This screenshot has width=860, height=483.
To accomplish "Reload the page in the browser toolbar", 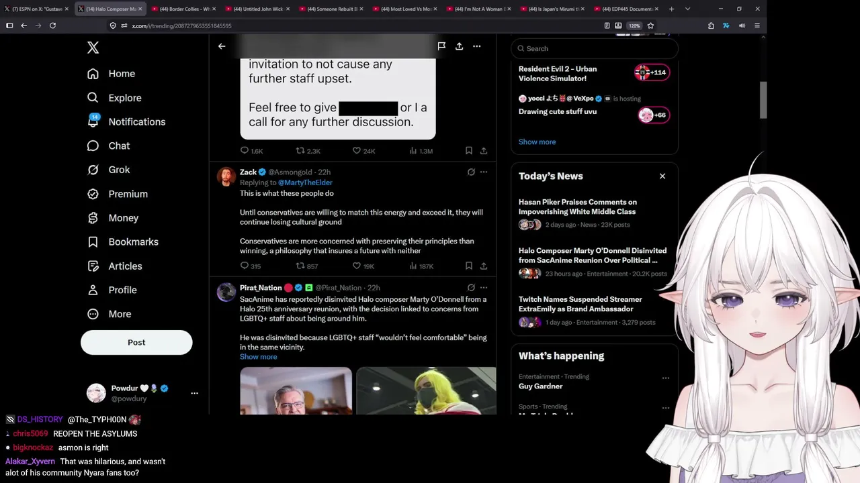I will [52, 25].
